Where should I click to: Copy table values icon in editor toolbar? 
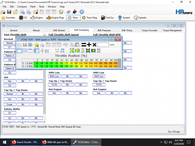tap(72, 45)
